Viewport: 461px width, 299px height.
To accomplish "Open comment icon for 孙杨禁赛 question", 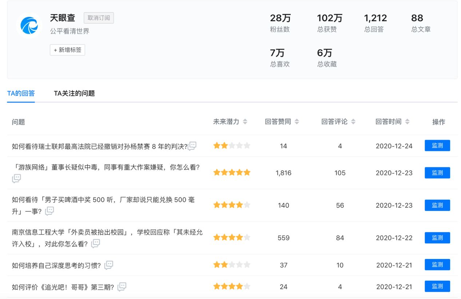I will [x=192, y=146].
